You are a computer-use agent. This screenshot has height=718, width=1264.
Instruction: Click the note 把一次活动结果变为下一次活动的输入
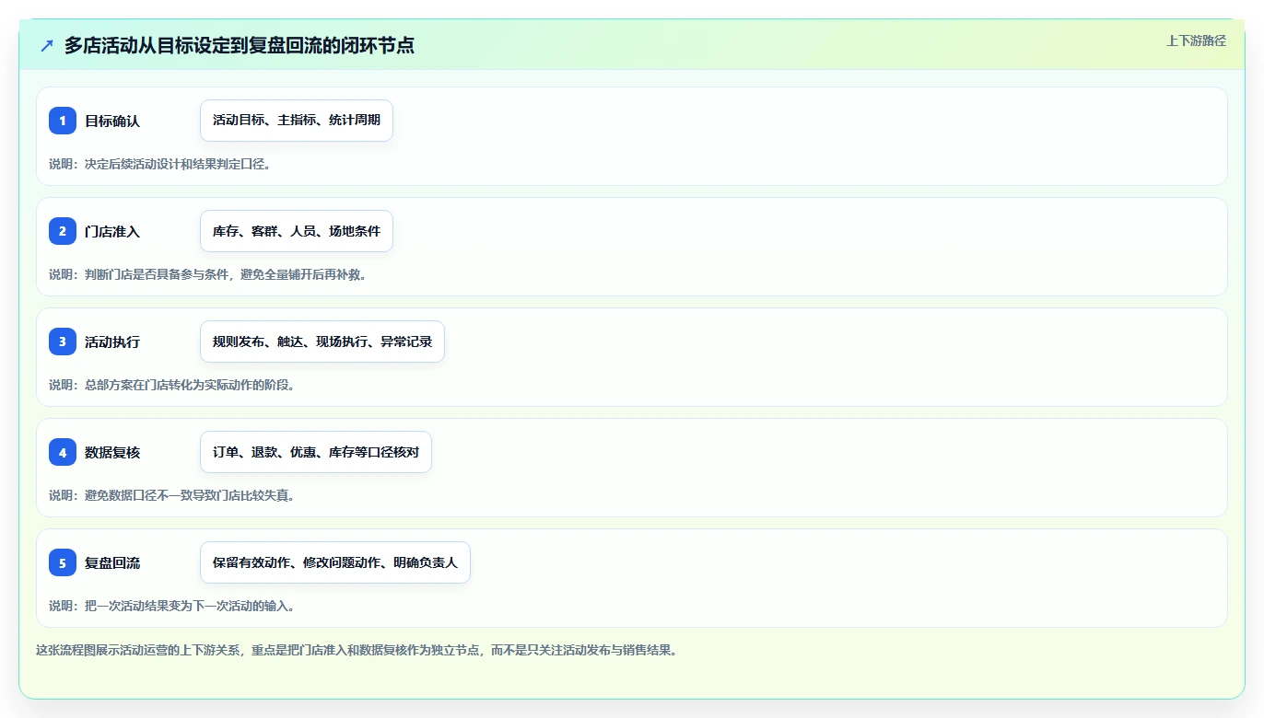click(172, 606)
